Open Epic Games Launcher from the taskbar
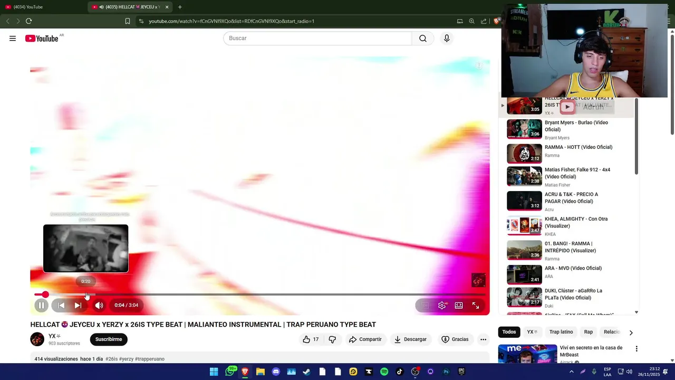 [x=461, y=372]
